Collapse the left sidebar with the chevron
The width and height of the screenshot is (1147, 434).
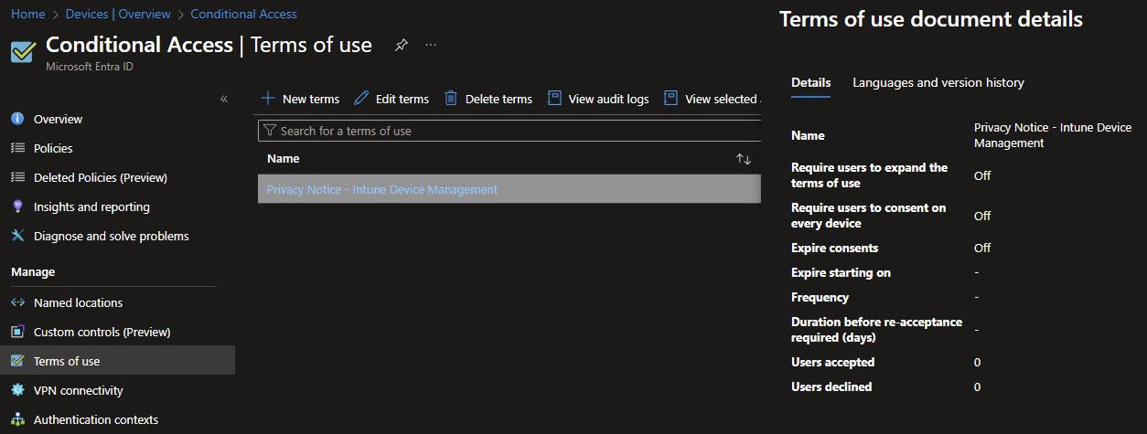click(224, 99)
